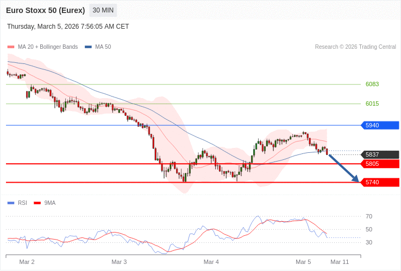The width and height of the screenshot is (401, 271).
Task: Click the Mar 5 date label
Action: pyautogui.click(x=303, y=262)
